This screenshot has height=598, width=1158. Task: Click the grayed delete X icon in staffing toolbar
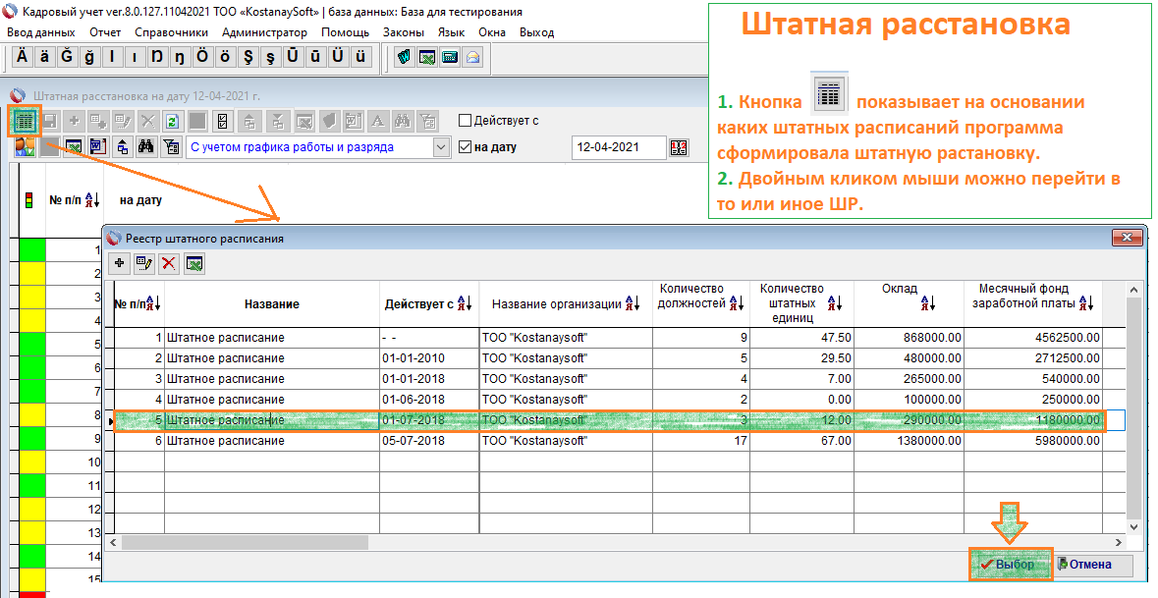coord(147,121)
